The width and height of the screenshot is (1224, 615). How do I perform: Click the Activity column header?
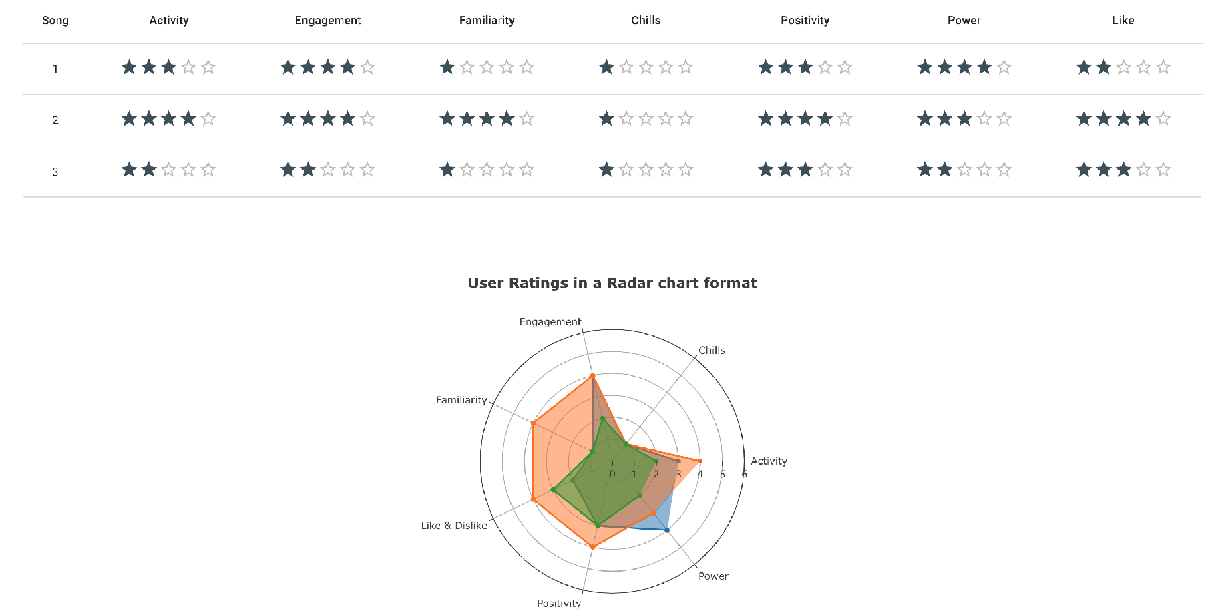(169, 21)
